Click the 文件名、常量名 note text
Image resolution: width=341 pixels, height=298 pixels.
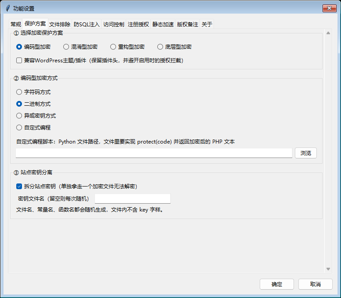click(90, 210)
